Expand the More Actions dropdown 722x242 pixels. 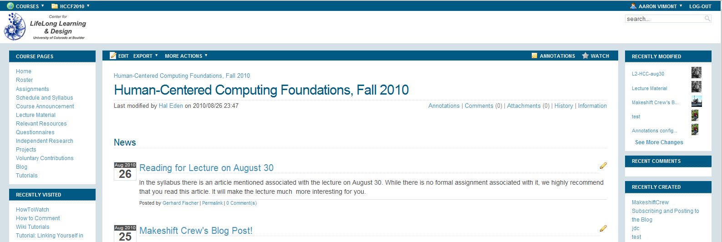186,56
